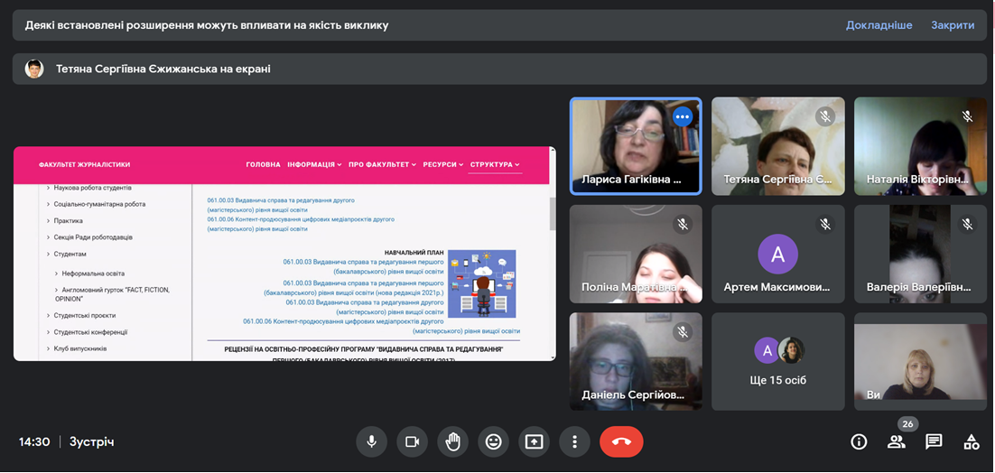Click muted mic icon on Поліна Маратівна tile
The image size is (995, 473).
click(683, 224)
